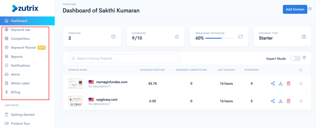
Task: Click help icon beside Add Domain
Action: [x=310, y=9]
